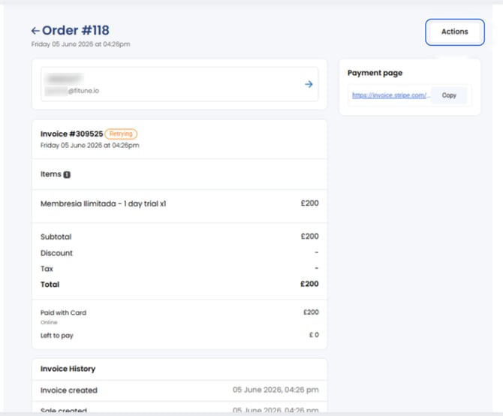Click the Left to pay £ 0 value

pyautogui.click(x=314, y=335)
